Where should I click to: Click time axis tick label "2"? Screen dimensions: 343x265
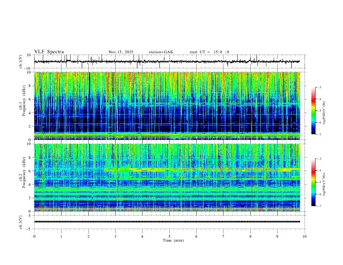click(88, 236)
